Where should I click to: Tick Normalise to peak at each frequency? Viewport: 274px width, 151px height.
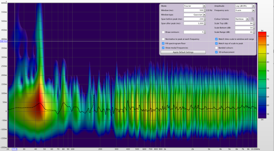click(x=163, y=39)
